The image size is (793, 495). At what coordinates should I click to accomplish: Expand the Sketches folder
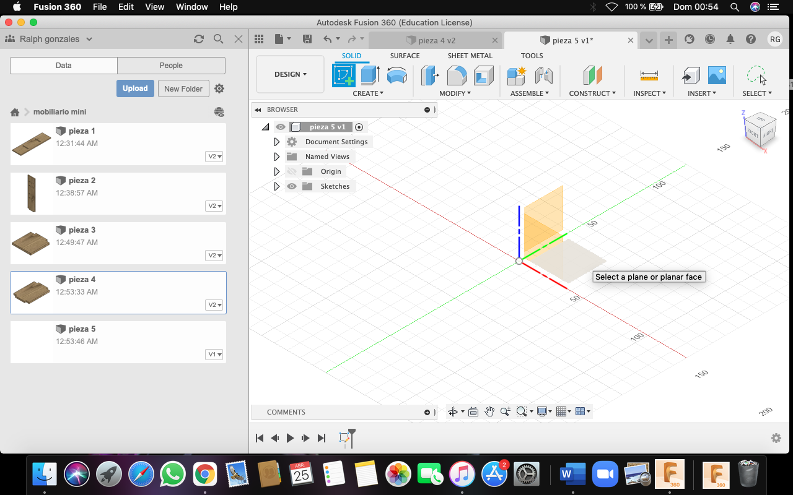click(276, 186)
